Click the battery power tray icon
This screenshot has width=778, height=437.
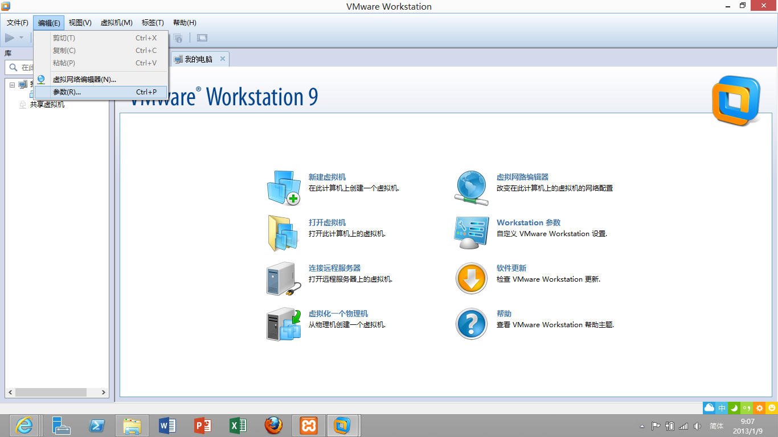tap(670, 426)
